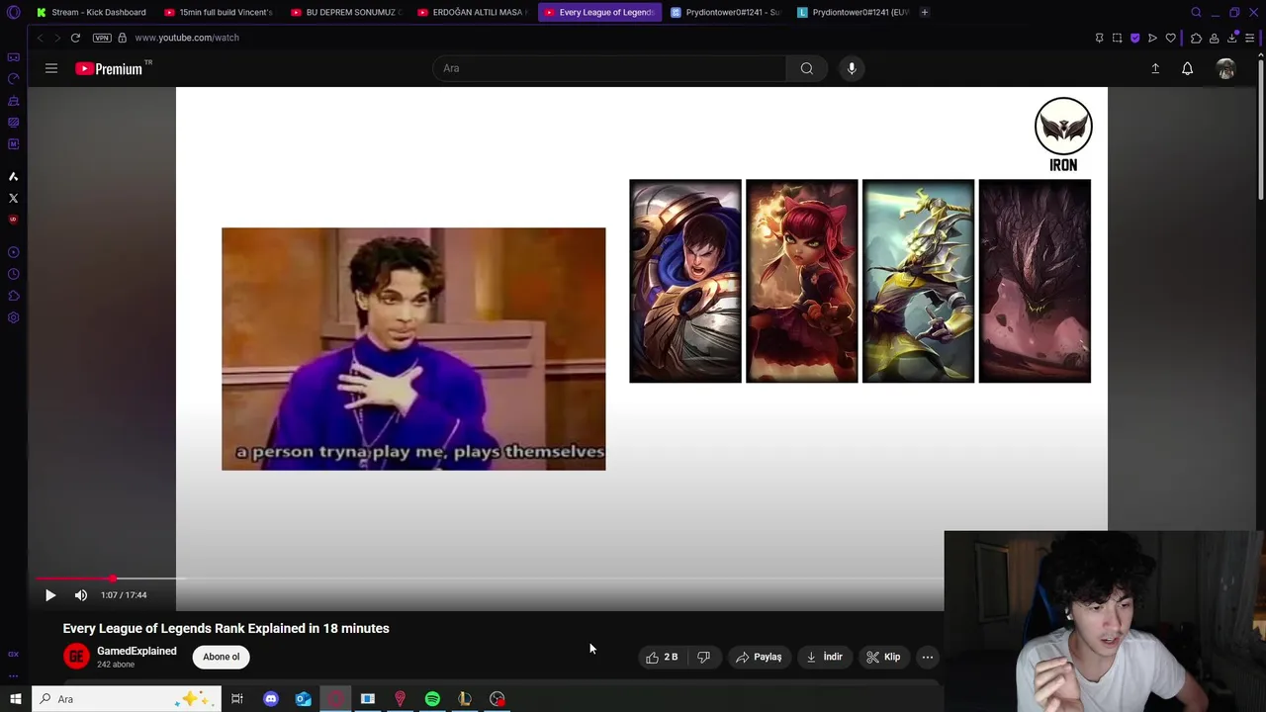
Task: Open the GamedExplained channel name link
Action: coord(136,651)
